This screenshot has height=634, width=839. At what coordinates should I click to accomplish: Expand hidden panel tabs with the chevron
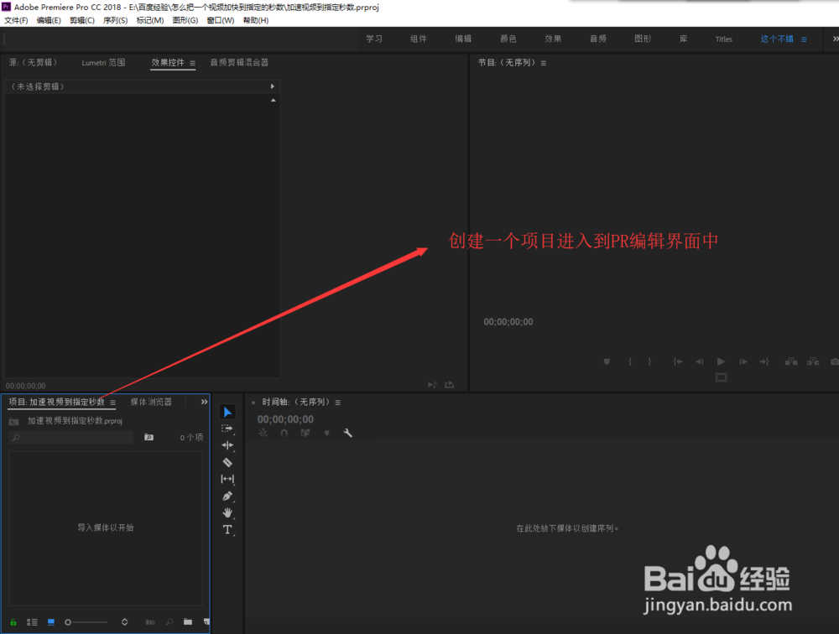pos(203,402)
